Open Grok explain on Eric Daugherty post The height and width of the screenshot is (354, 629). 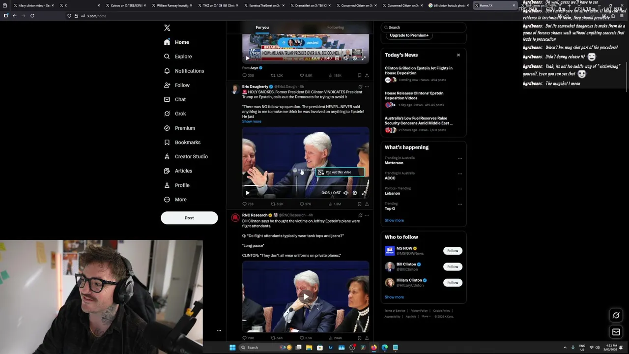click(x=360, y=87)
